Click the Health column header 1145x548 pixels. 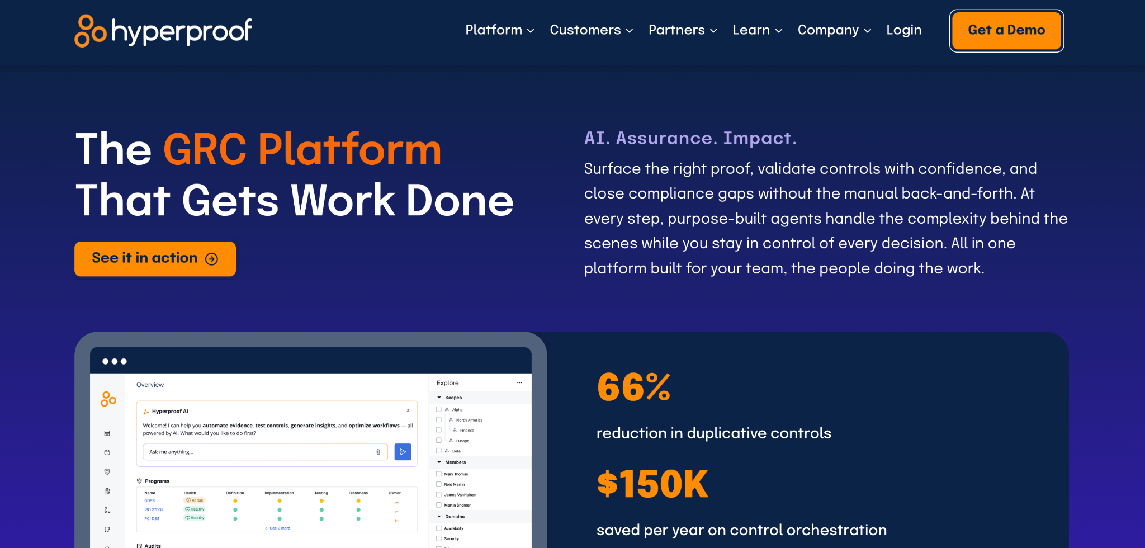click(x=190, y=493)
